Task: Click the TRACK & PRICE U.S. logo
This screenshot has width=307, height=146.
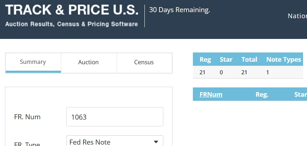Action: coord(71,10)
